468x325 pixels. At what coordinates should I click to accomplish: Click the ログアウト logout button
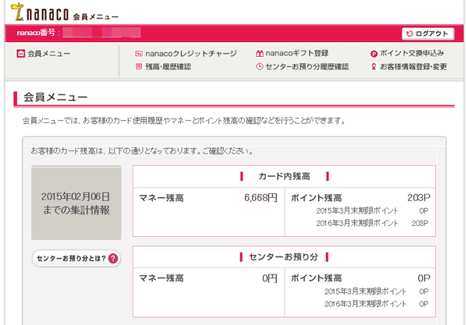428,34
